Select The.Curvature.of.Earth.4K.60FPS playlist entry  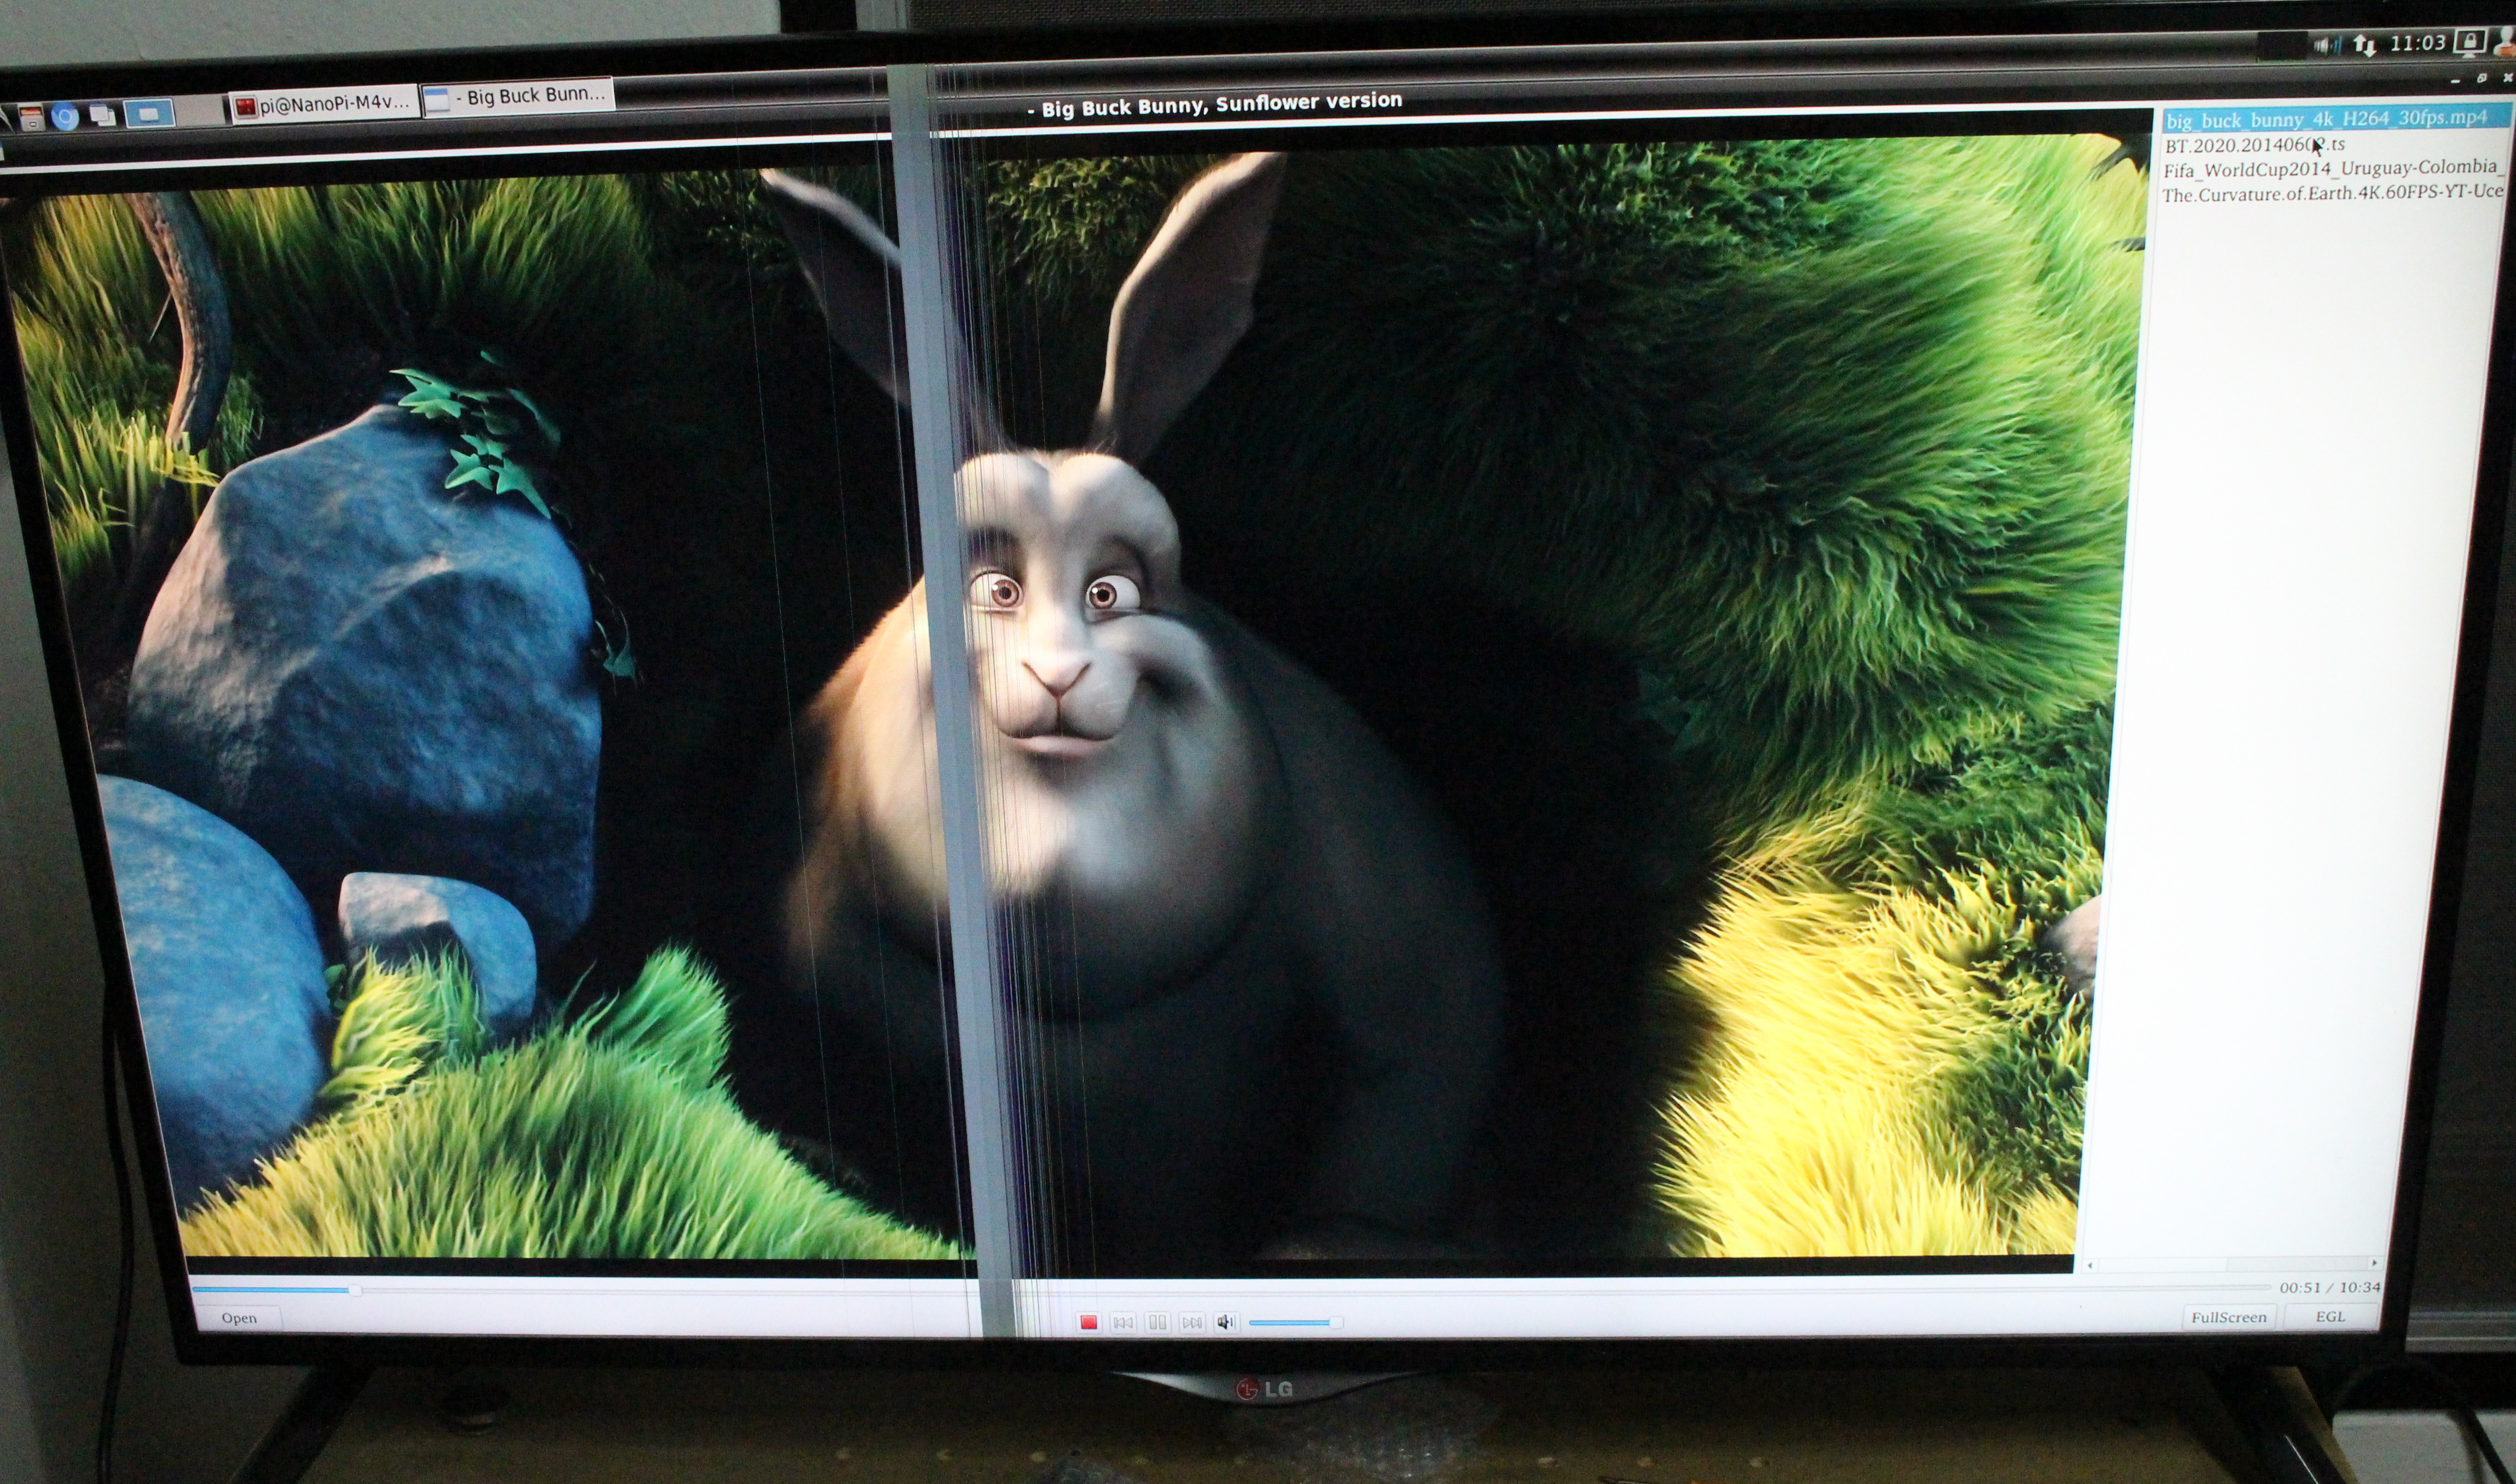(2332, 192)
